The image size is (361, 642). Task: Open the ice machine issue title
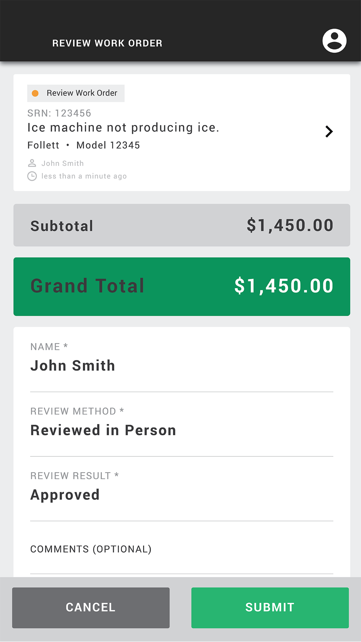tap(123, 128)
